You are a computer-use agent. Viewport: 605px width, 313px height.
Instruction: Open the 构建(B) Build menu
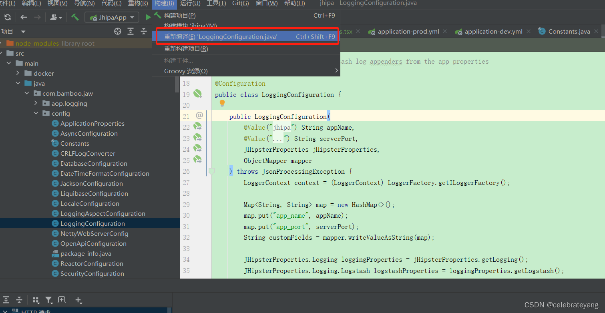164,3
